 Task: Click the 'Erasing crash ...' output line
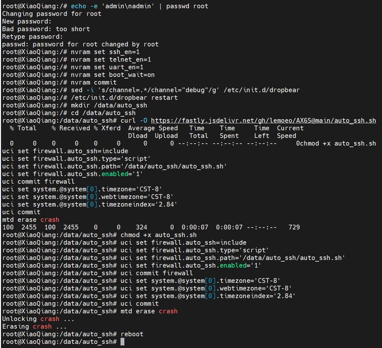(34, 327)
